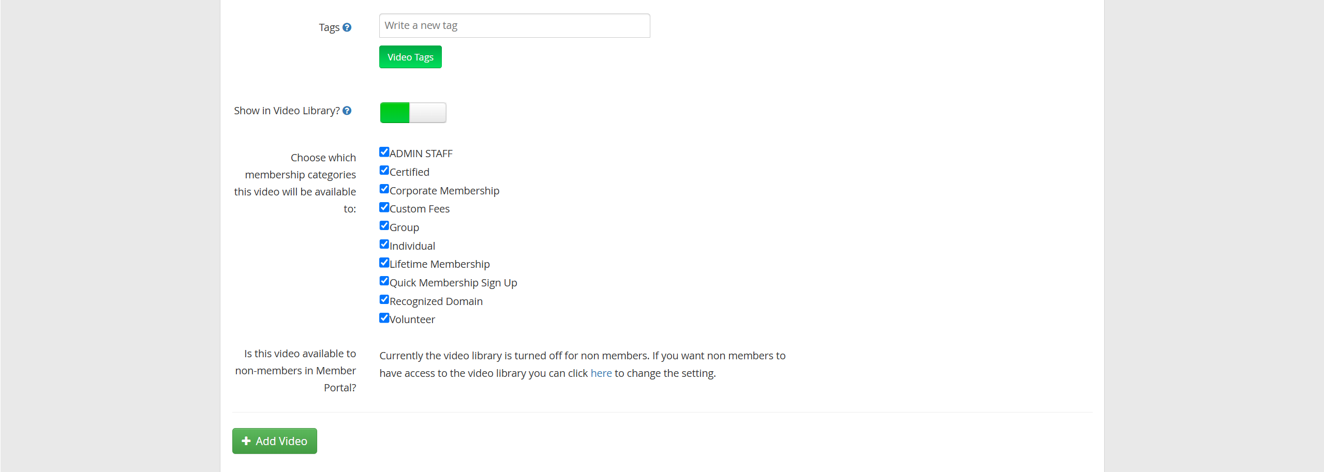Image resolution: width=1324 pixels, height=472 pixels.
Task: Click the Add Video button
Action: click(x=275, y=441)
